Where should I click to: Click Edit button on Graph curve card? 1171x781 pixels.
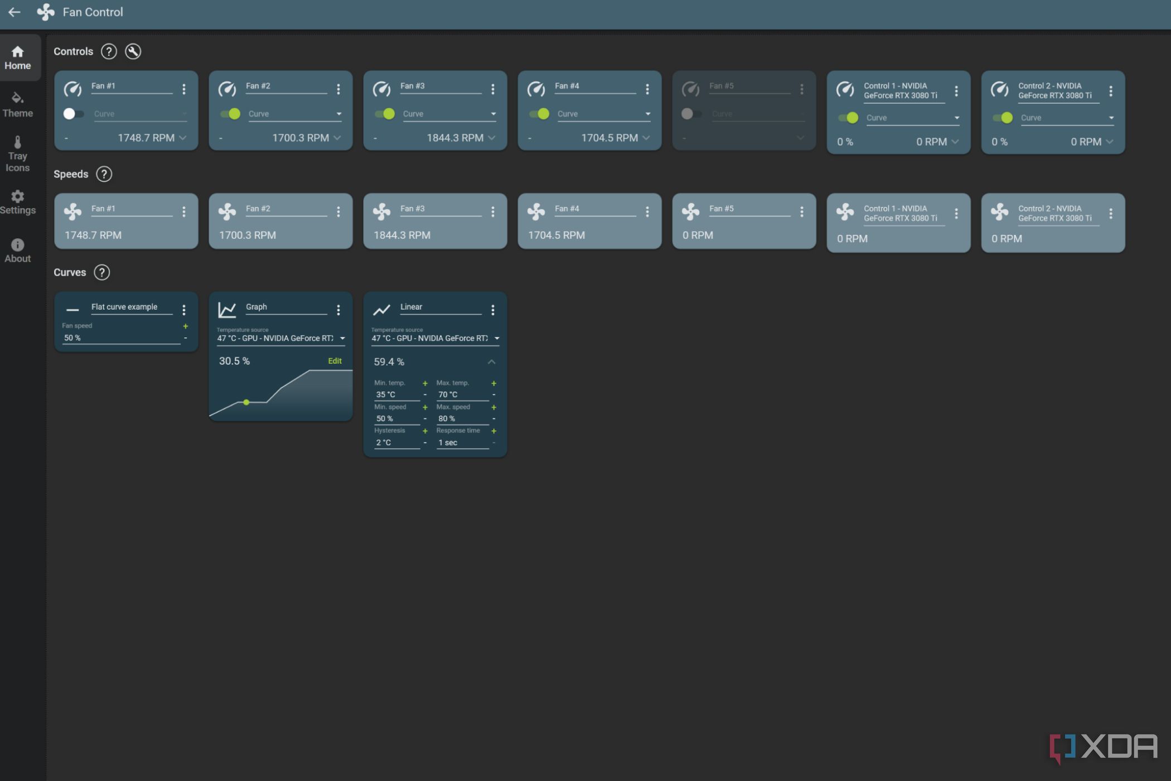333,360
